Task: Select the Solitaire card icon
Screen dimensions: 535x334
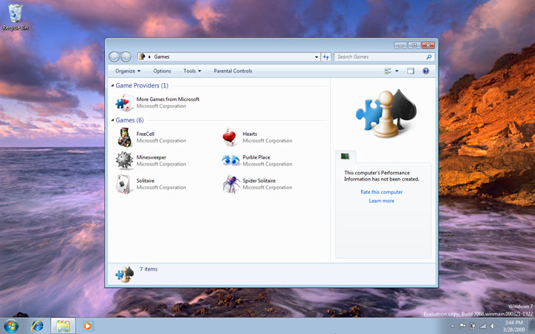Action: point(125,184)
